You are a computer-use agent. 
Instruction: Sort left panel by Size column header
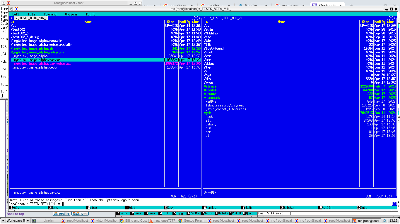[171, 22]
